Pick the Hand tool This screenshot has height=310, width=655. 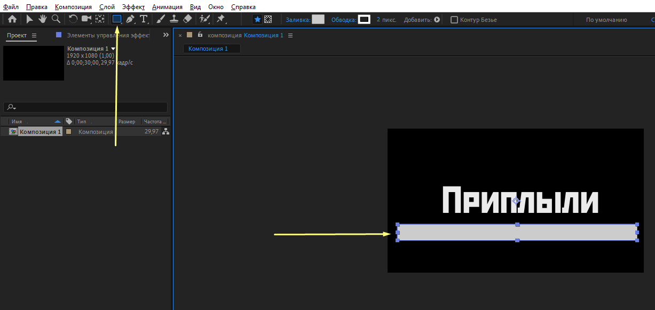(42, 19)
